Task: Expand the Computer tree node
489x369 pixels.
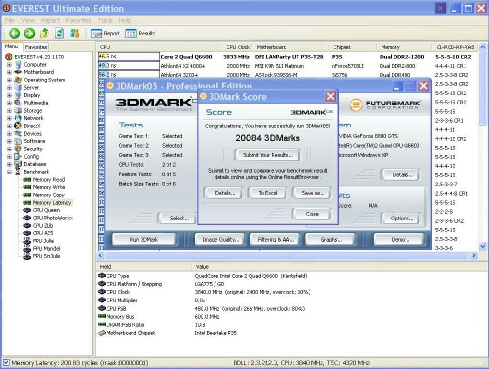Action: tap(9, 65)
